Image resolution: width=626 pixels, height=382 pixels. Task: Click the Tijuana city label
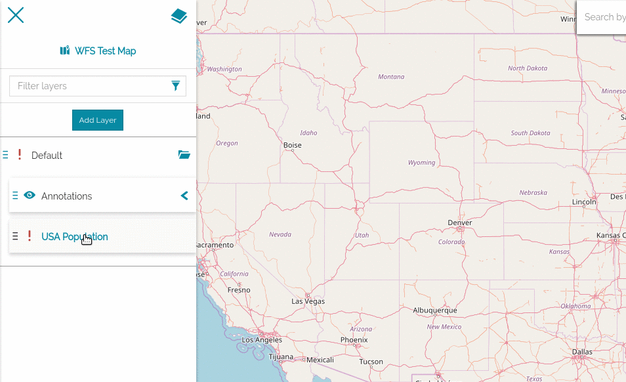click(281, 357)
